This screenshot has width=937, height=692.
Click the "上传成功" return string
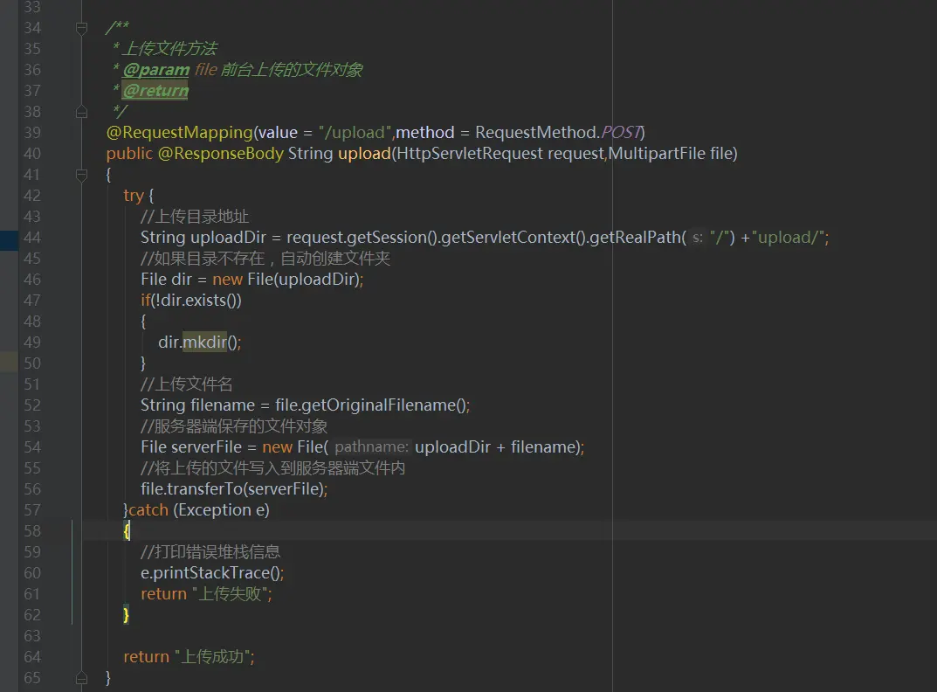211,657
